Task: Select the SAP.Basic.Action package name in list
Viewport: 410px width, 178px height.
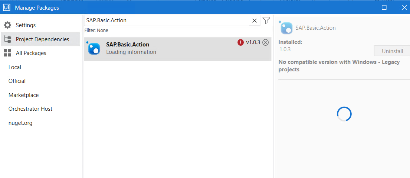Action: click(x=128, y=45)
